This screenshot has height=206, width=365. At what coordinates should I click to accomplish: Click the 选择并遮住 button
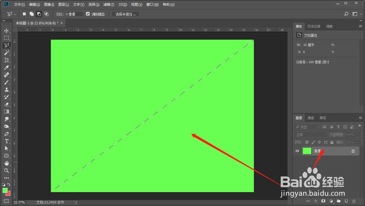(126, 14)
